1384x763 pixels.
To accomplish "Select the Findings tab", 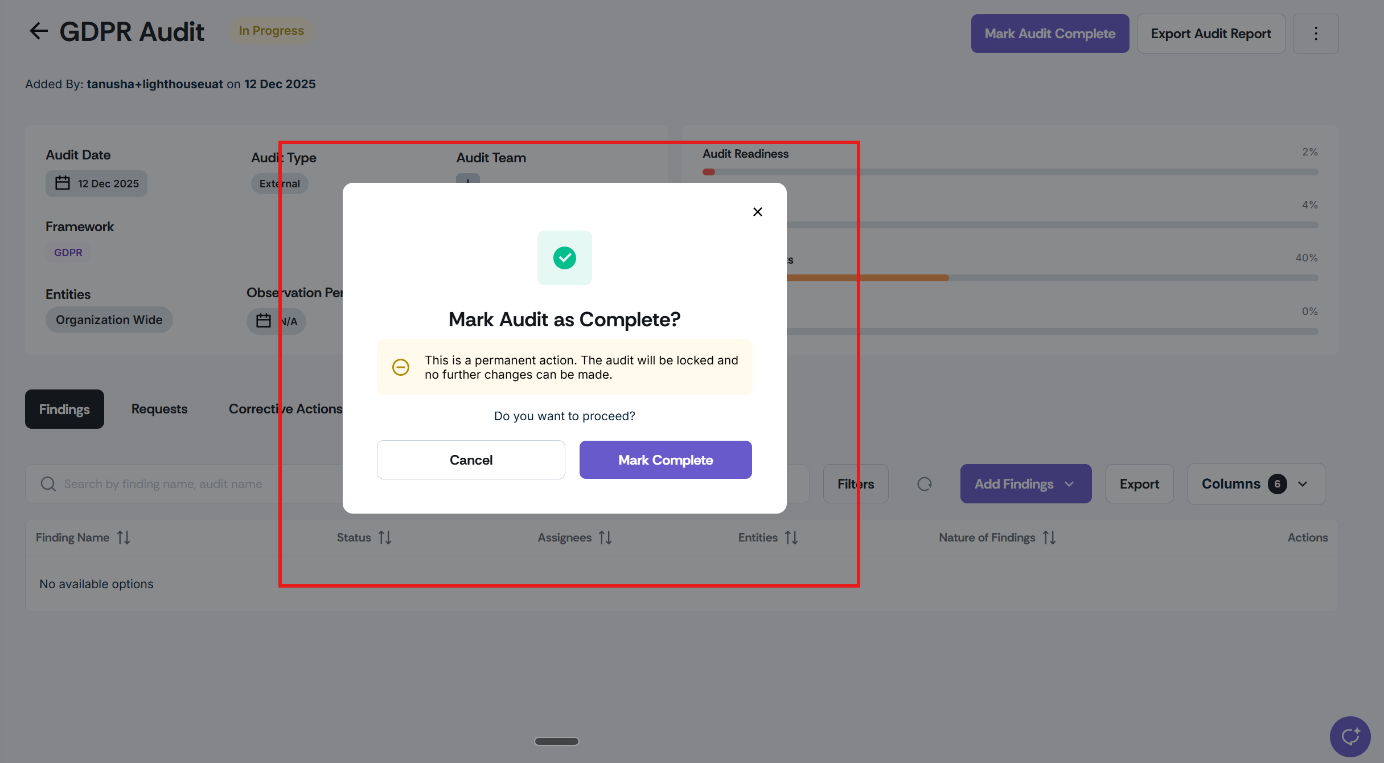I will [x=64, y=409].
